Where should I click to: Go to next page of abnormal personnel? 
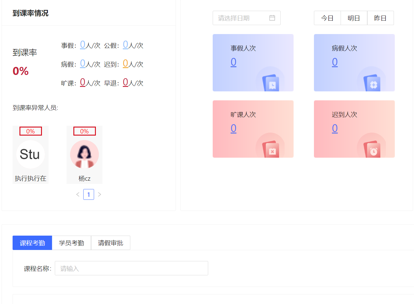point(99,194)
